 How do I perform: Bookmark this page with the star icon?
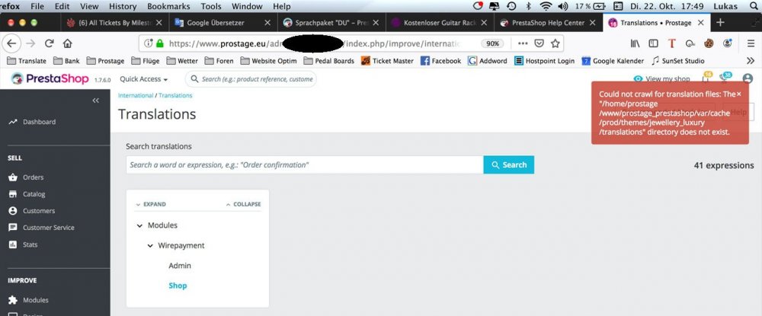(x=555, y=43)
